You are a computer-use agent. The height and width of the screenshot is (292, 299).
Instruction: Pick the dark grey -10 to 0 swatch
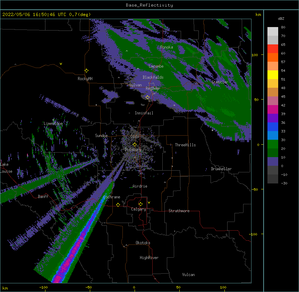point(273,170)
